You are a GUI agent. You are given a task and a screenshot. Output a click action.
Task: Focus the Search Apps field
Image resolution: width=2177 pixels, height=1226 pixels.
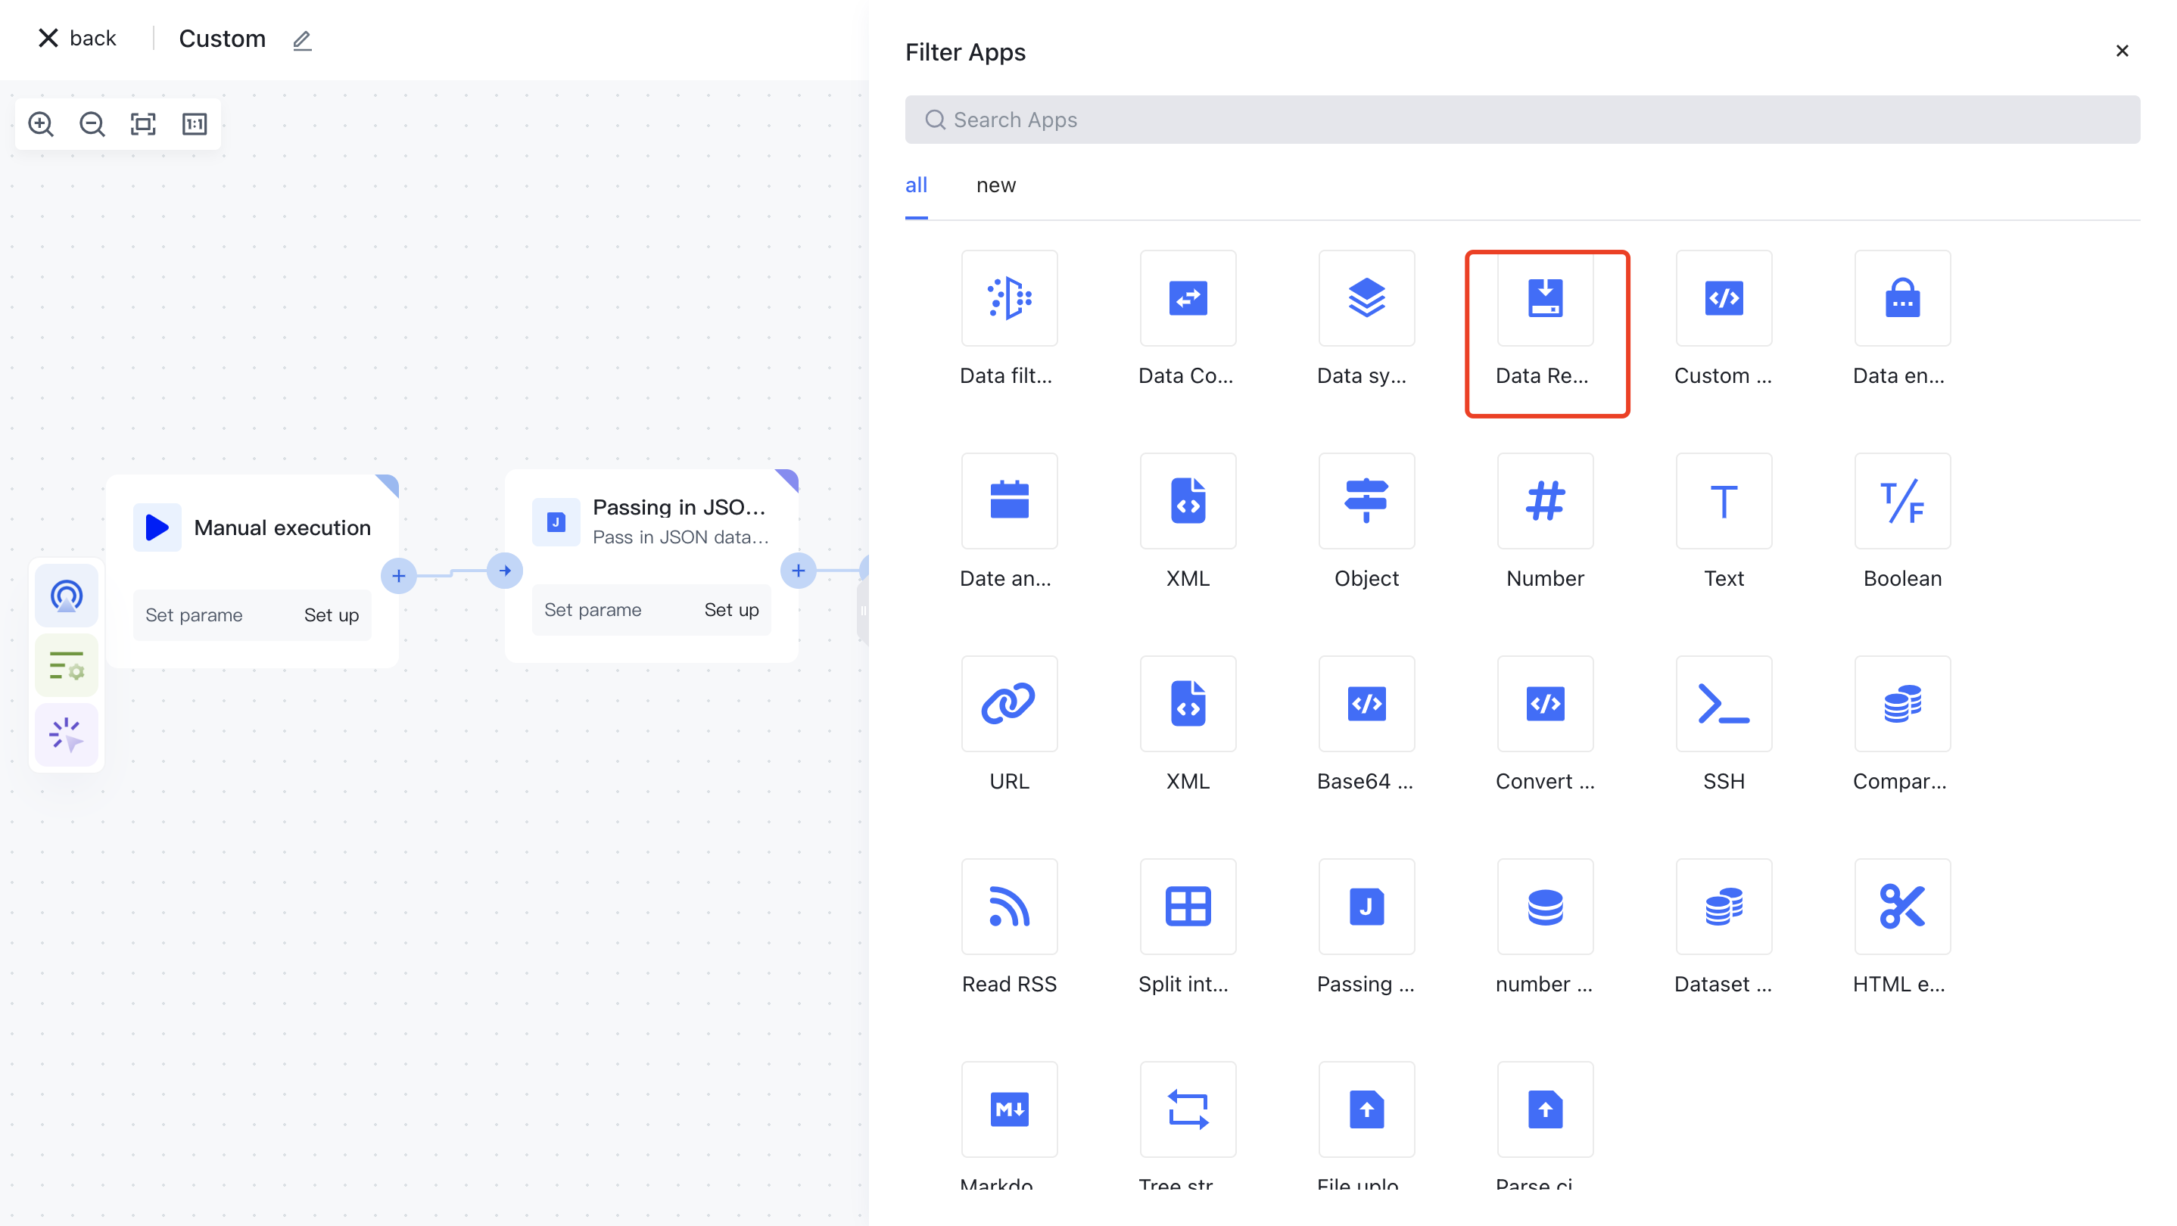coord(1521,120)
